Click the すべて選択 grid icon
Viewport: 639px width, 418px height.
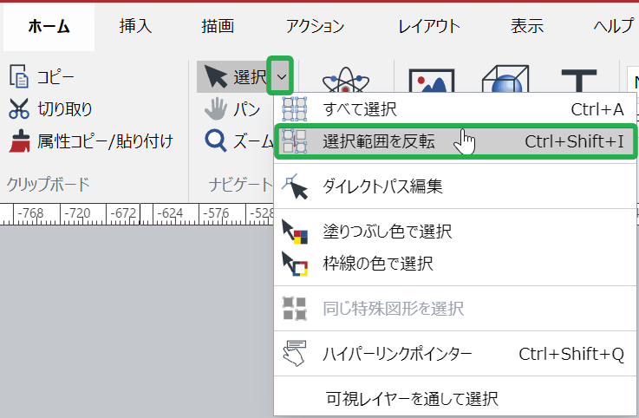tap(295, 109)
